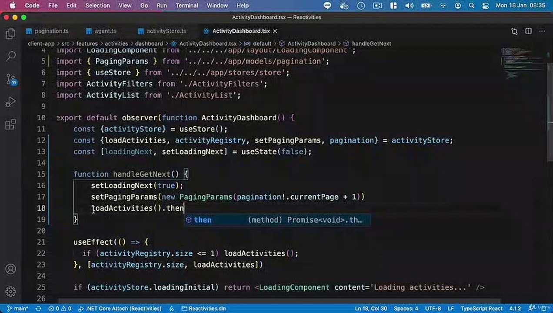
Task: Change end of line sequence LF
Action: tap(452, 309)
